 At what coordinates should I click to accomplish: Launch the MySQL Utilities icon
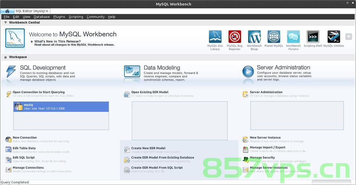(334, 37)
